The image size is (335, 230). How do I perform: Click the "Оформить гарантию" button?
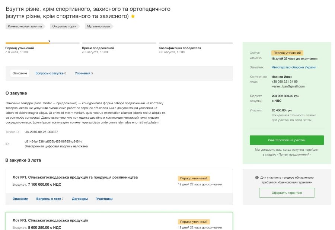[x=287, y=193]
